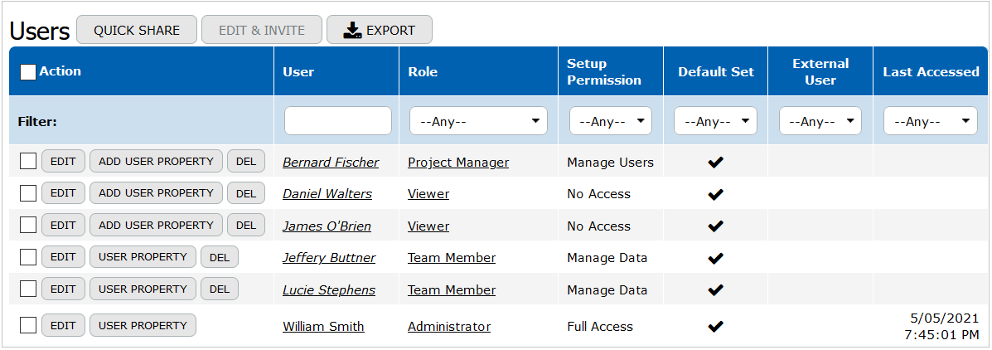Select the checkbox beside William Smith
This screenshot has height=350, width=992.
click(x=28, y=325)
